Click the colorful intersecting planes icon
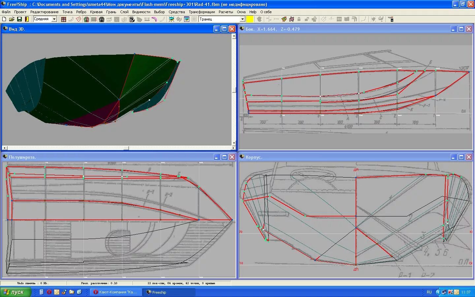475x297 pixels. (284, 19)
